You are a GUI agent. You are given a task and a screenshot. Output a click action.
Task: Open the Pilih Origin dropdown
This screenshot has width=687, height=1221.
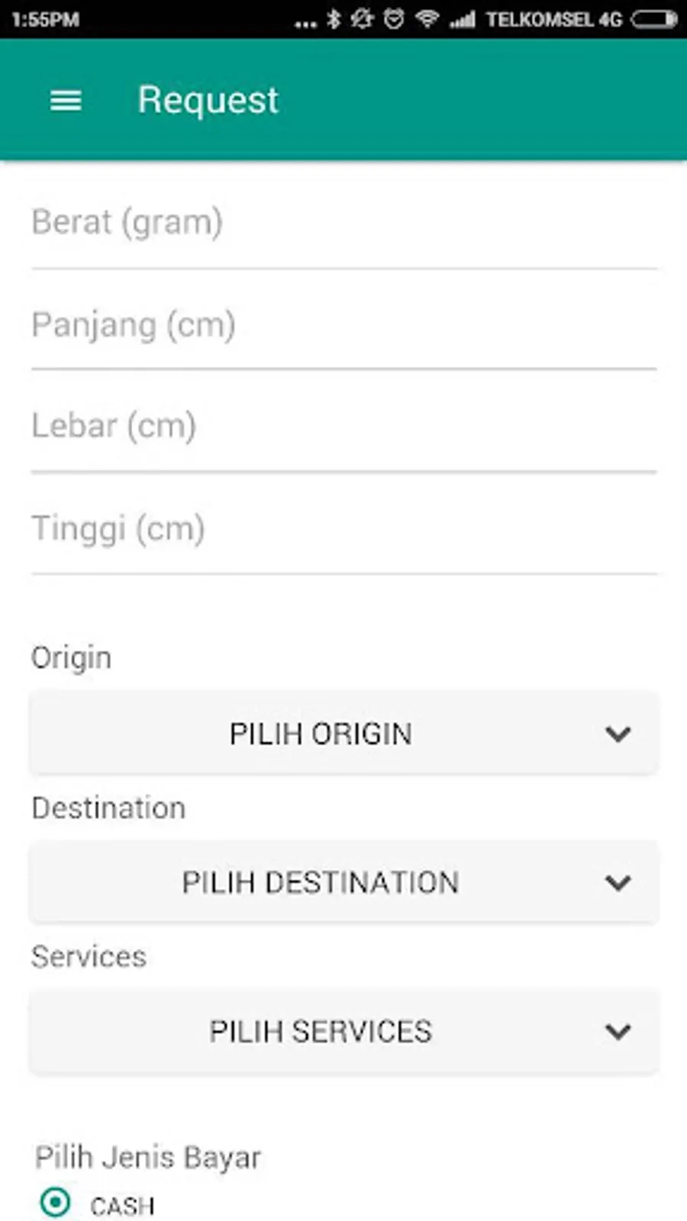tap(321, 733)
